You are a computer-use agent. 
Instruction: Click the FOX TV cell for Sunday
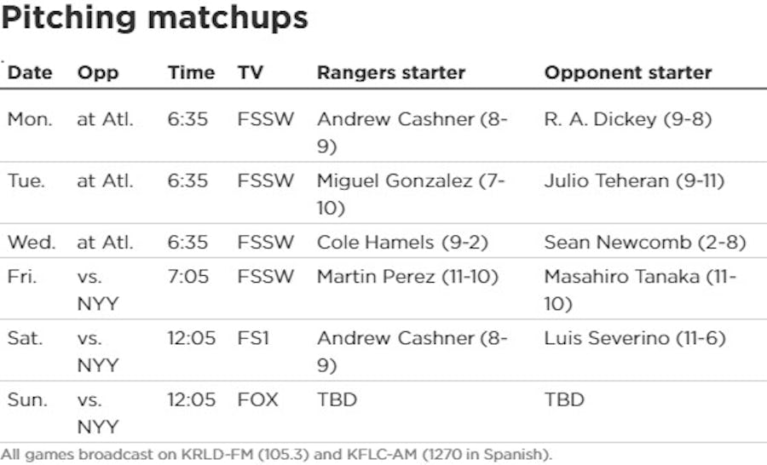click(x=257, y=399)
